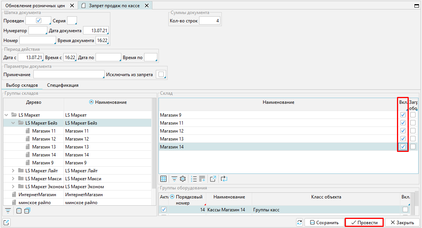
Task: Enable the Исключить из запрета checkbox
Action: point(161,75)
